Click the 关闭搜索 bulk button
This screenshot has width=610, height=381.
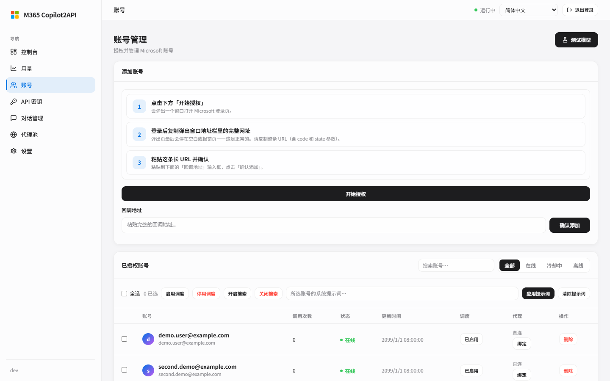coord(269,293)
